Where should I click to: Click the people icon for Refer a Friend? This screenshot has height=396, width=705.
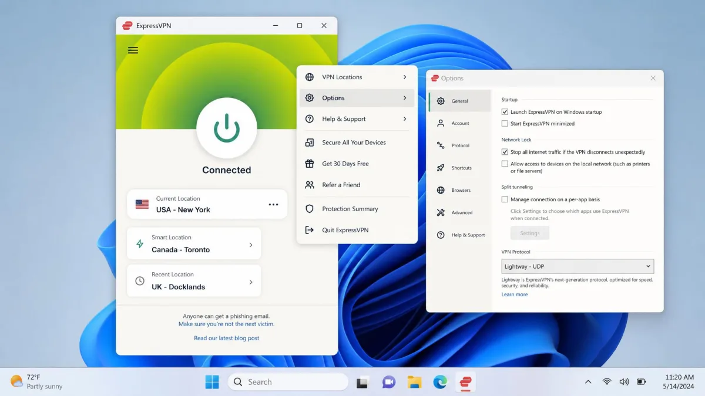click(x=310, y=185)
